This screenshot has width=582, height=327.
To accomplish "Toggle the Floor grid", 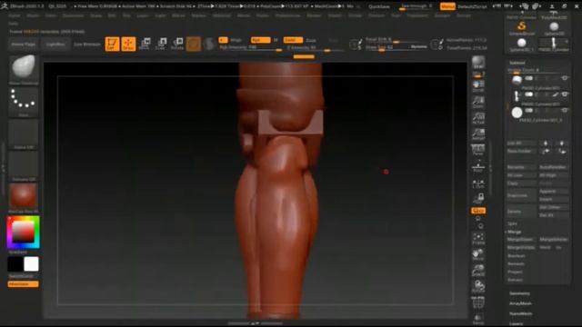I will (478, 166).
